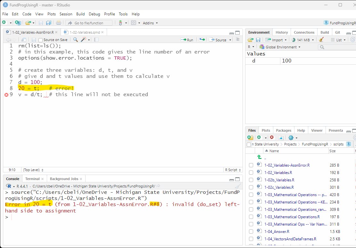The width and height of the screenshot is (356, 248).
Task: Click the Rename file icon in Files pane
Action: [281, 138]
